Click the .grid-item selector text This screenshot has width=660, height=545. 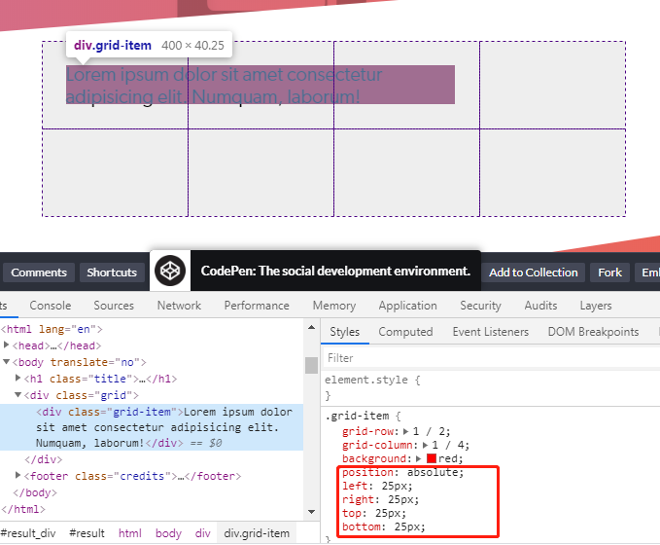[358, 417]
